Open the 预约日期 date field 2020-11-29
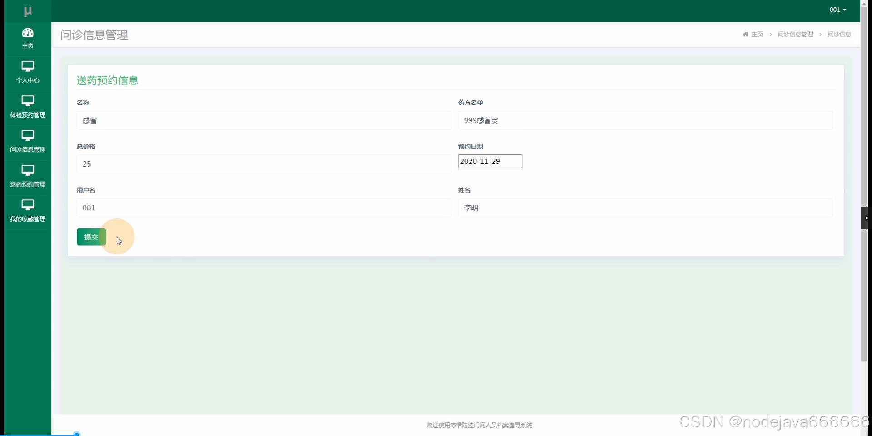 click(x=490, y=161)
